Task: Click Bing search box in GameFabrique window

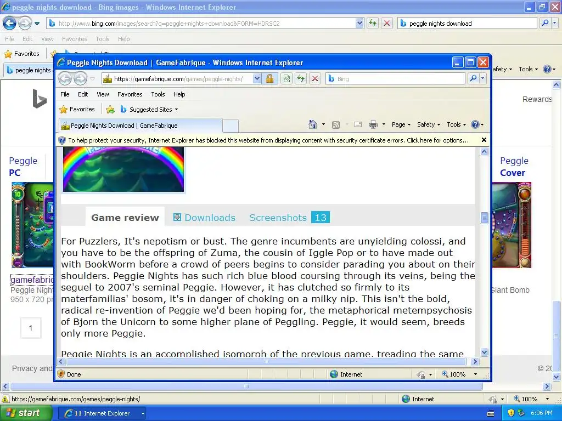Action: tap(396, 79)
